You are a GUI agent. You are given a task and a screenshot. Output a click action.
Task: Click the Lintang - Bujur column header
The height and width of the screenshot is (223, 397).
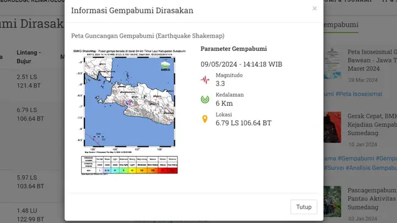pos(29,57)
